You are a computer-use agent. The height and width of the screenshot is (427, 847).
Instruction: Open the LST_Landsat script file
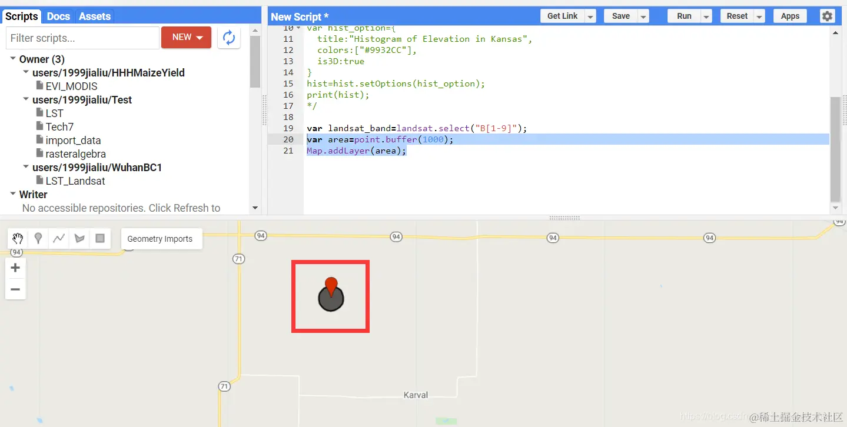pos(75,181)
